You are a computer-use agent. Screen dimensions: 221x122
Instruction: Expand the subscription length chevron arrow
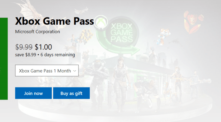pyautogui.click(x=75, y=71)
